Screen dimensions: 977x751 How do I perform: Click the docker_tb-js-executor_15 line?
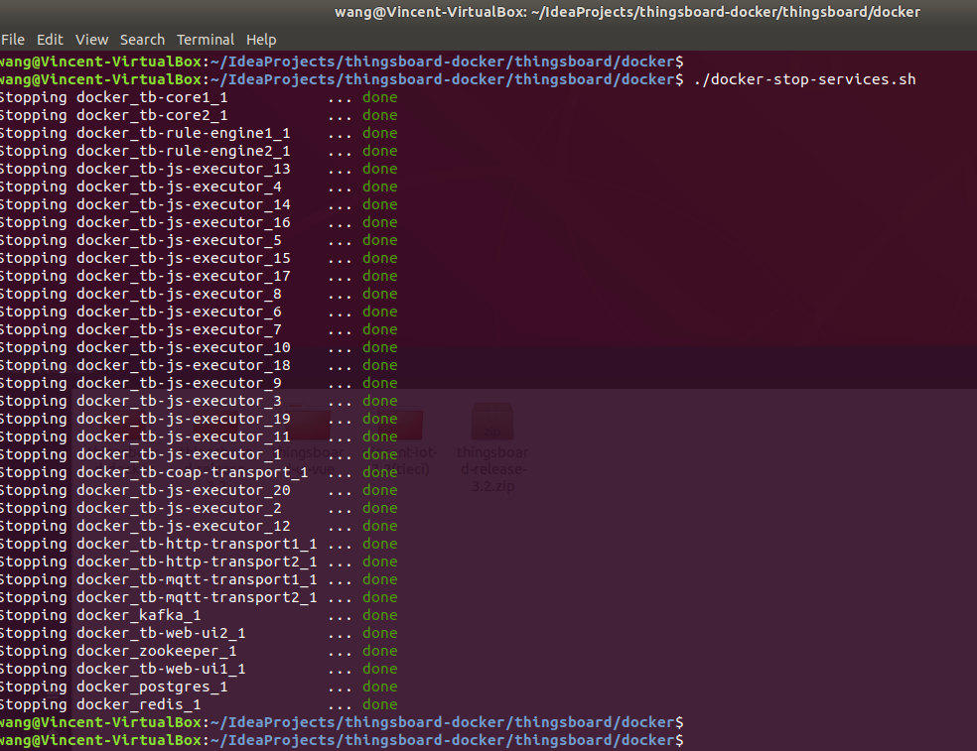pos(199,258)
